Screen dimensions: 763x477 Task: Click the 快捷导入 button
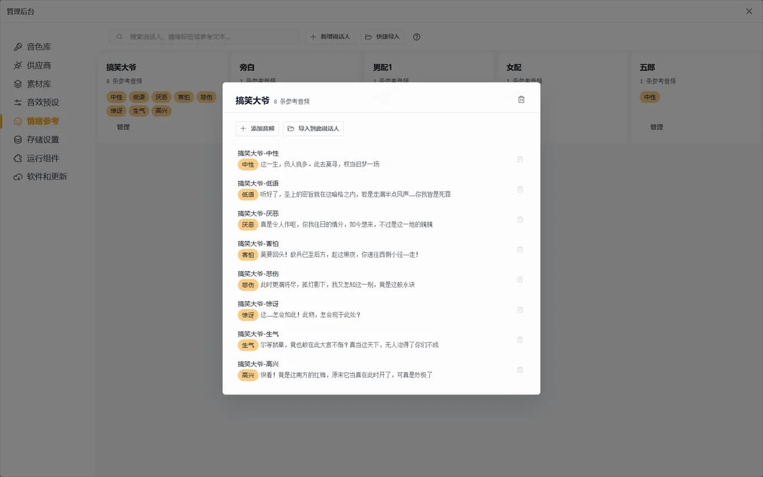click(x=383, y=37)
